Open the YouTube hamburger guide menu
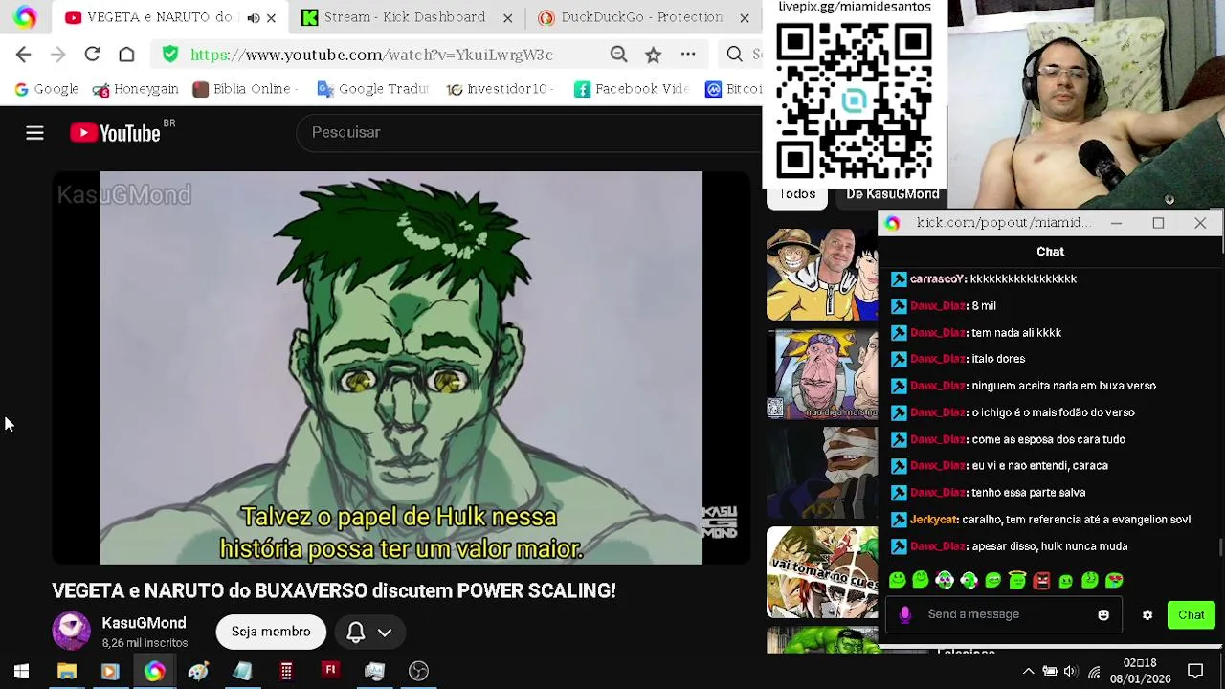 pos(34,133)
